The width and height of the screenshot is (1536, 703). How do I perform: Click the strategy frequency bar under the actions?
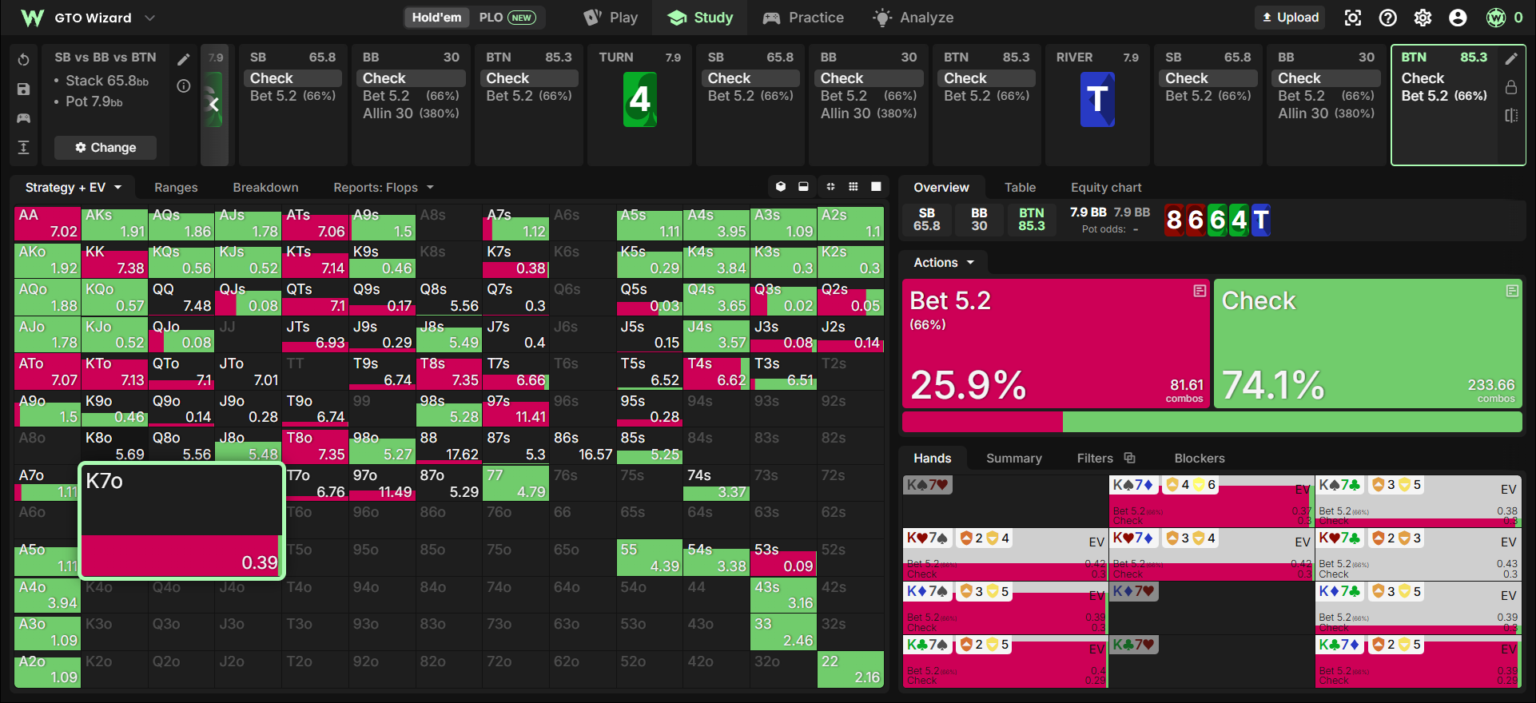click(x=1212, y=422)
